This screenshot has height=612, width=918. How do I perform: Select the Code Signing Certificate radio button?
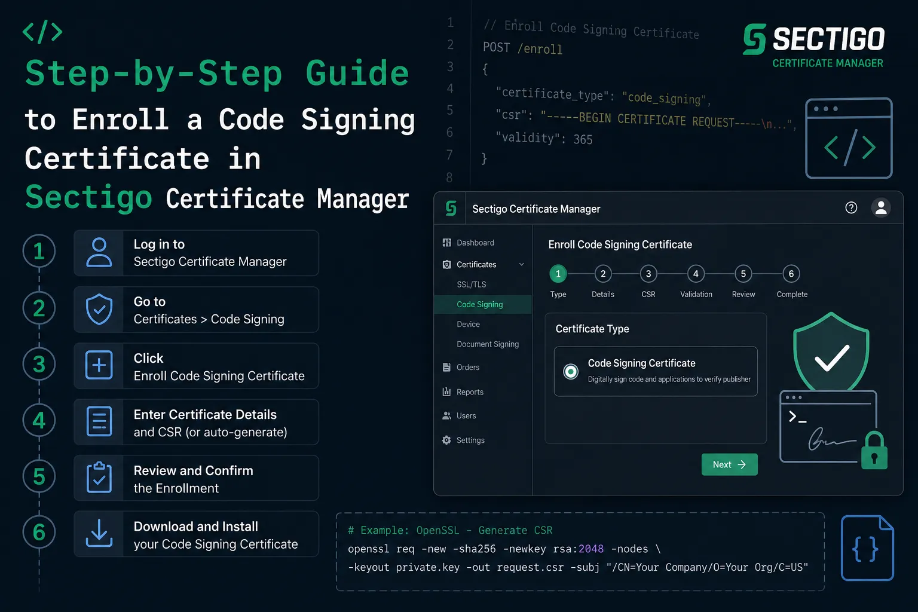pos(571,372)
